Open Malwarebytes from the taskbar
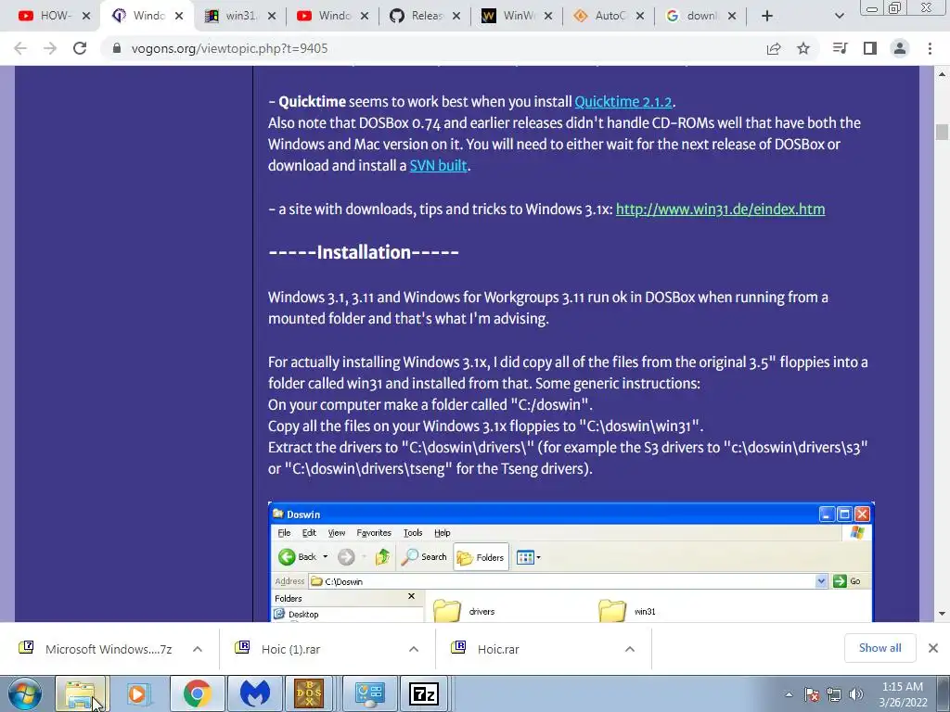Viewport: 950px width, 712px height. pos(254,693)
